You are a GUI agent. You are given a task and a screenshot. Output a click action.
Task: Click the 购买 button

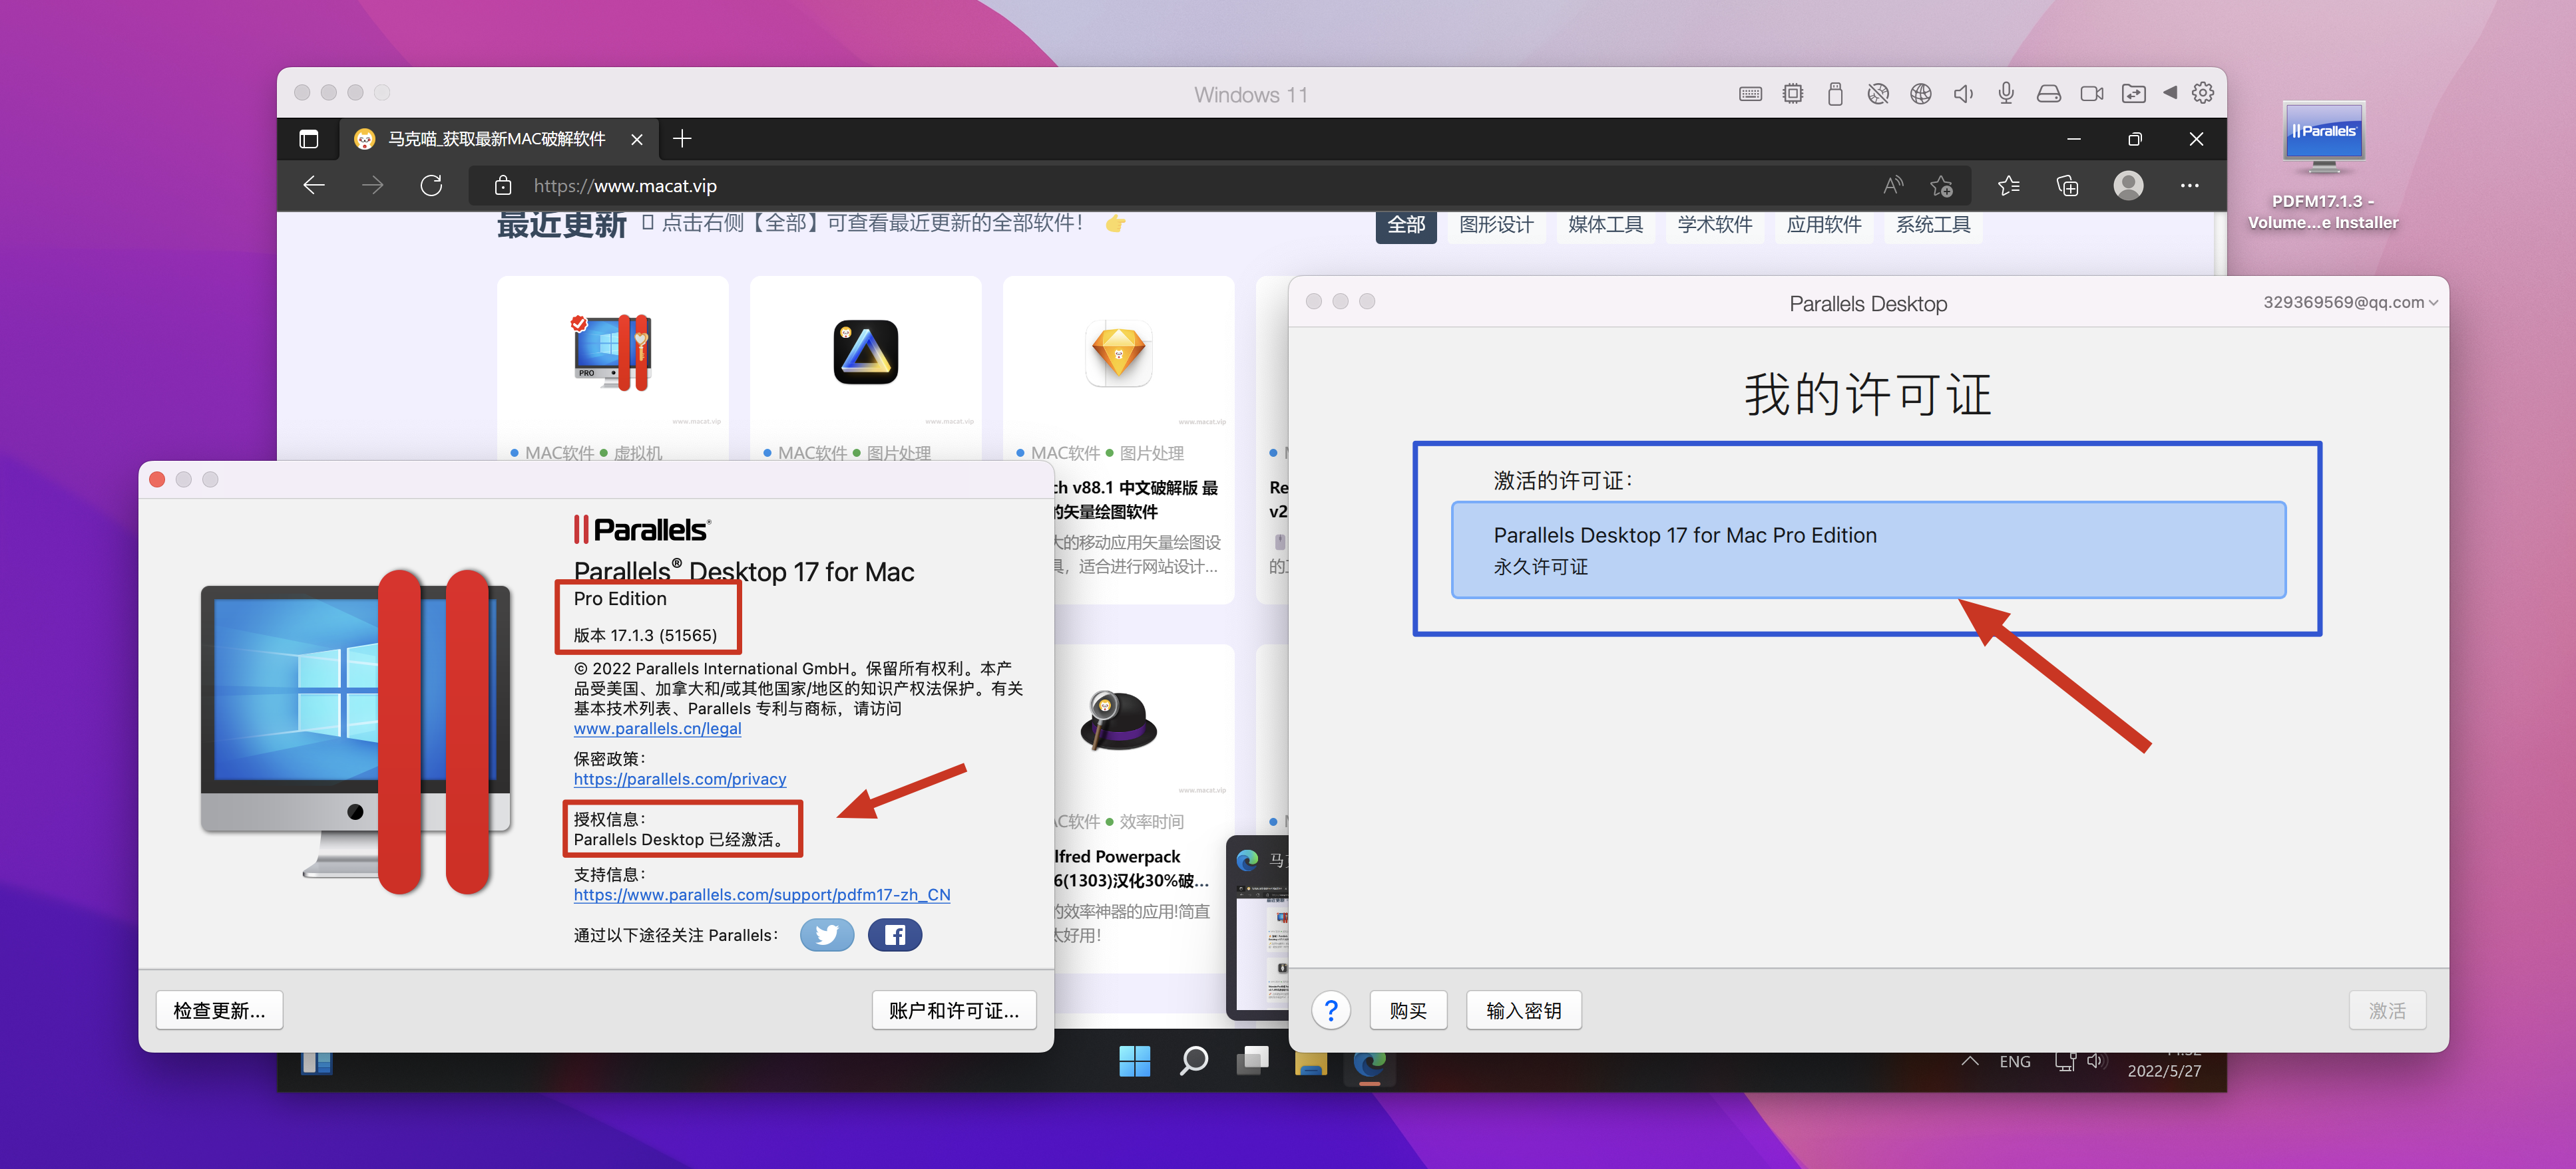1408,1010
